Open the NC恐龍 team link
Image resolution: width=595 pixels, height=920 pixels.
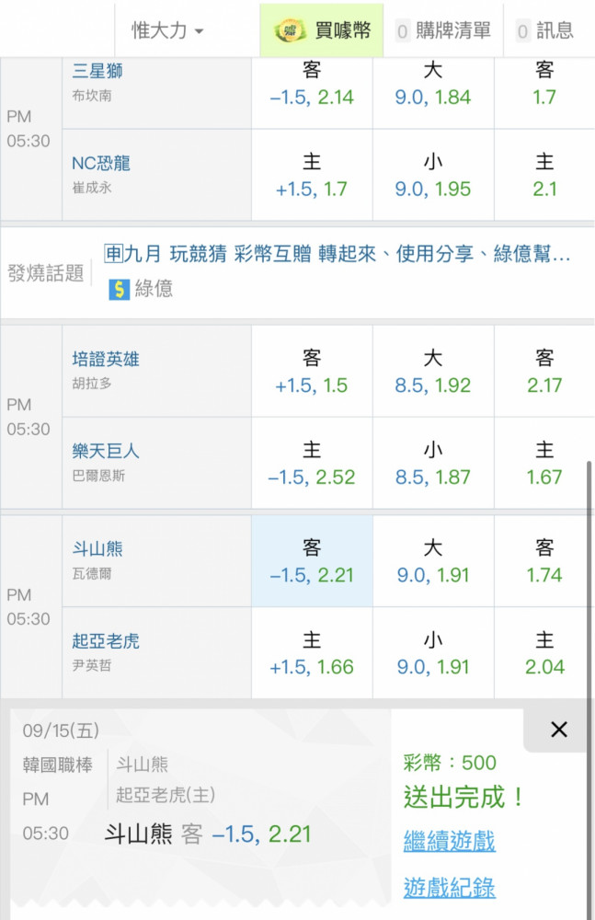pyautogui.click(x=101, y=163)
